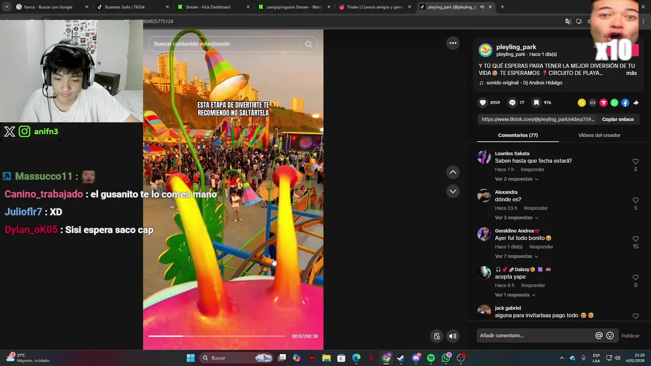Click the 'Copiar enlace' button
The image size is (651, 366).
[x=618, y=119]
